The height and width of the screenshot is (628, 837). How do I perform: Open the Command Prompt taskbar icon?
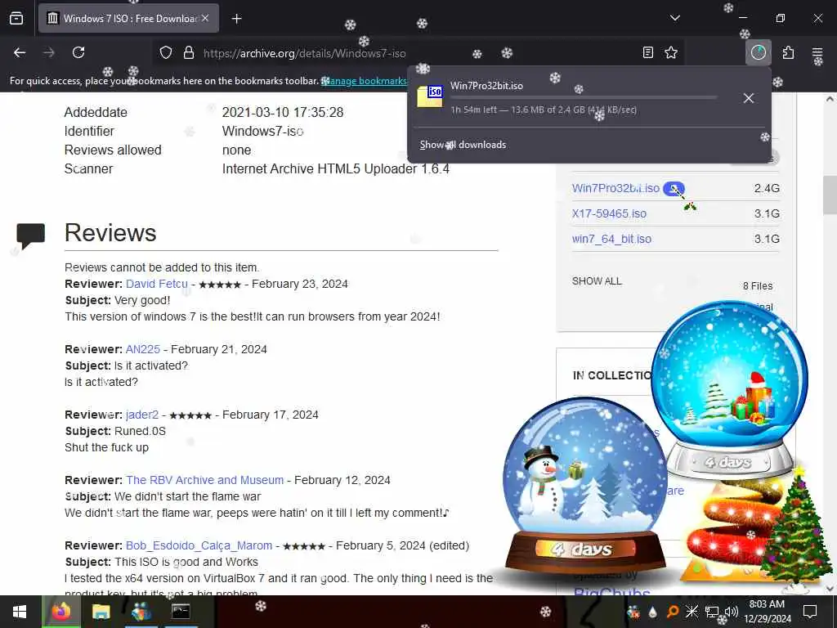click(181, 612)
